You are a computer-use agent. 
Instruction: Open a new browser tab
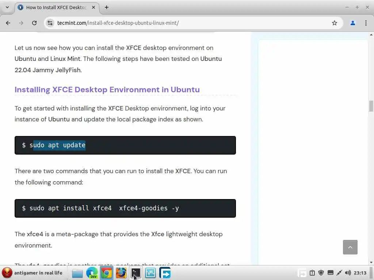point(107,7)
